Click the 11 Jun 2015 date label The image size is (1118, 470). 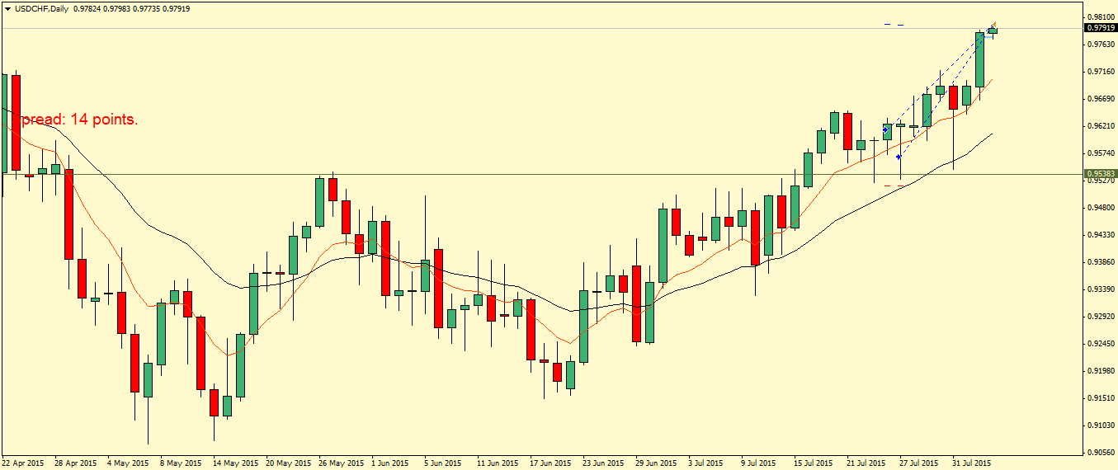tap(498, 463)
